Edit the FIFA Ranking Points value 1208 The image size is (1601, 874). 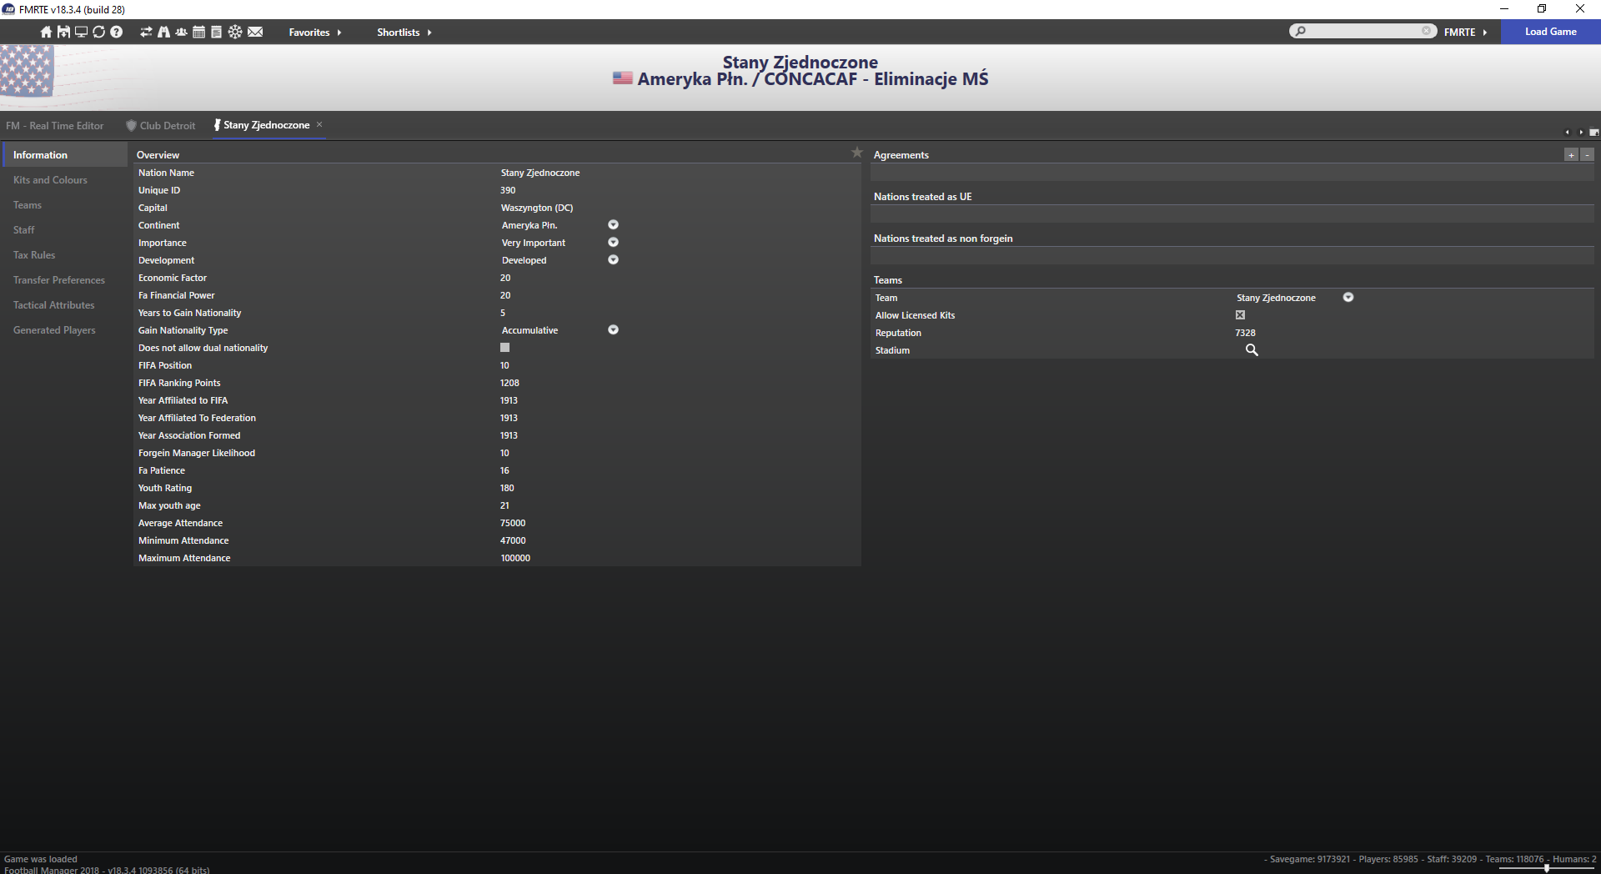(509, 383)
